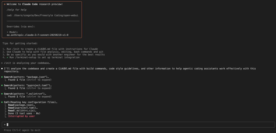The height and width of the screenshot is (133, 276).
Task: Click green bullet next to Search pyproject.toml
Action: point(2,86)
